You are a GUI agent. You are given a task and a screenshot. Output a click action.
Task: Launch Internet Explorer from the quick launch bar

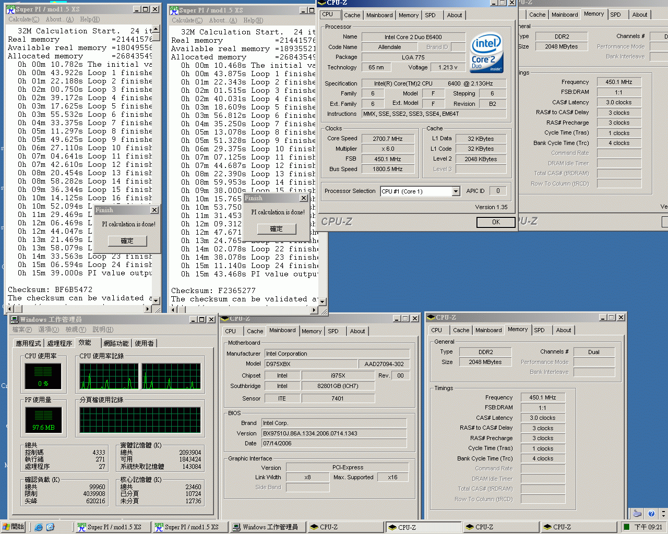(38, 527)
